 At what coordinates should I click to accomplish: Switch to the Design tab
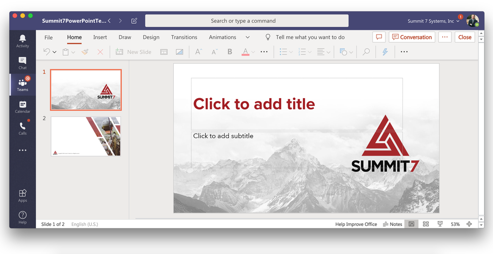coord(151,37)
